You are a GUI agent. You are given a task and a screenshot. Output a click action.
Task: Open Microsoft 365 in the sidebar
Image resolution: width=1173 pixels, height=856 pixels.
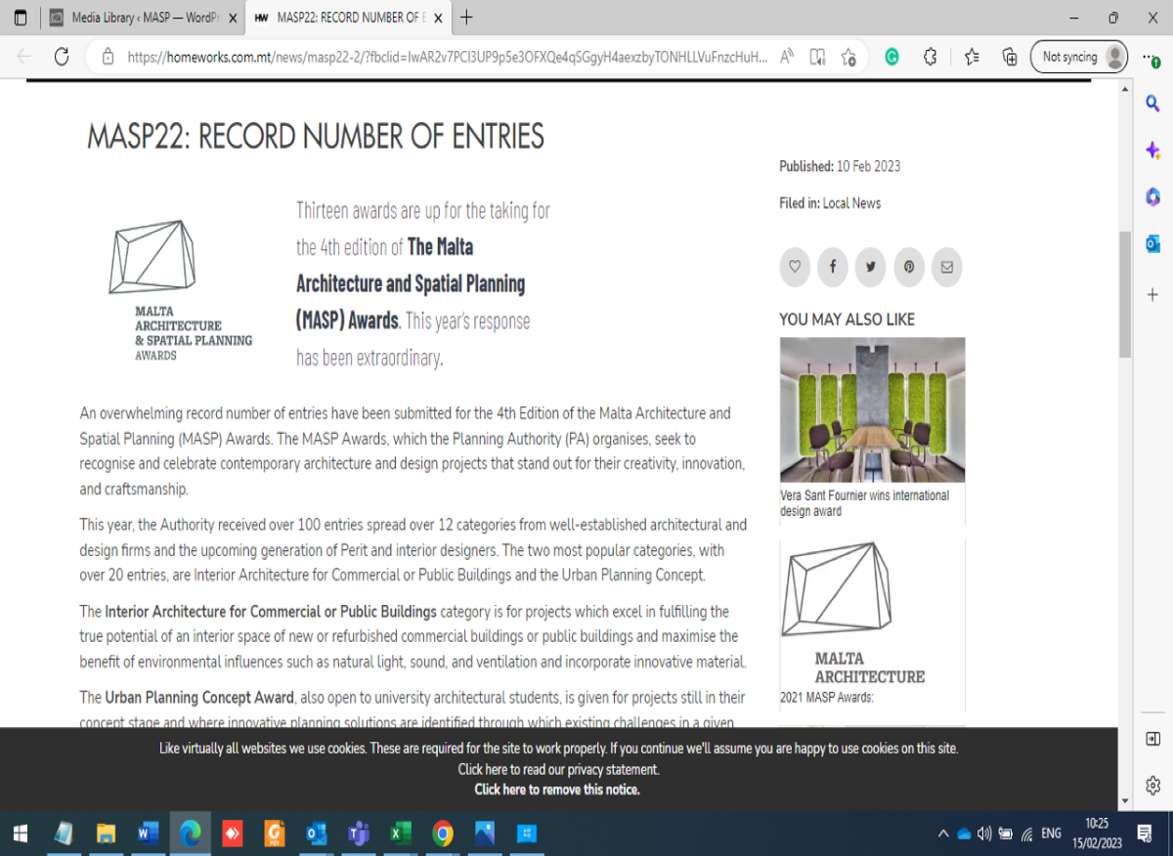tap(1152, 197)
